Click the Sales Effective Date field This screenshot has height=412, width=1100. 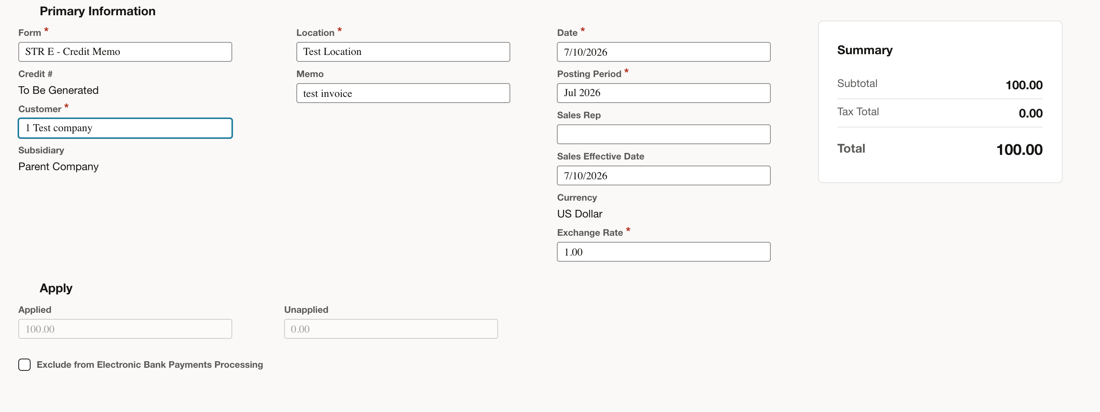(663, 175)
